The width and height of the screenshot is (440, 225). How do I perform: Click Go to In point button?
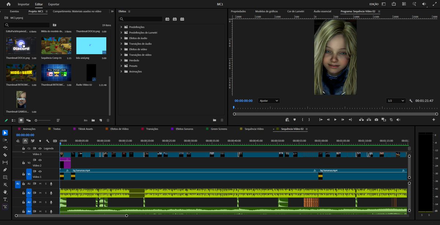321,120
